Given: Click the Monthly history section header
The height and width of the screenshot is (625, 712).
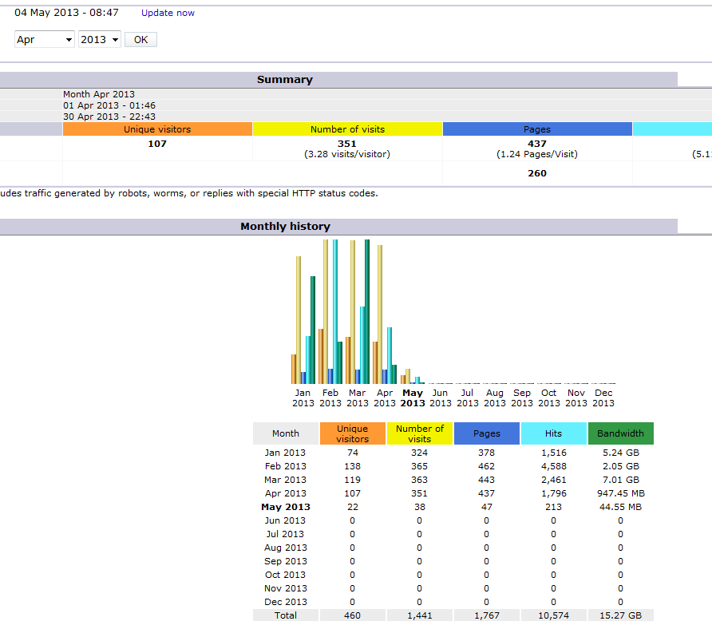Looking at the screenshot, I should click(285, 226).
